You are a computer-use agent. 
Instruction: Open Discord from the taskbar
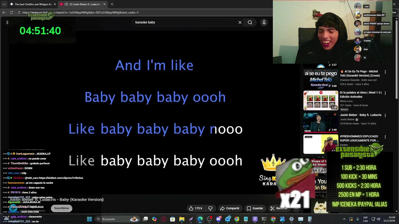pos(218,219)
